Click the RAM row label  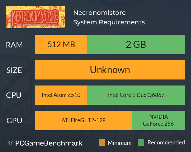(14, 45)
